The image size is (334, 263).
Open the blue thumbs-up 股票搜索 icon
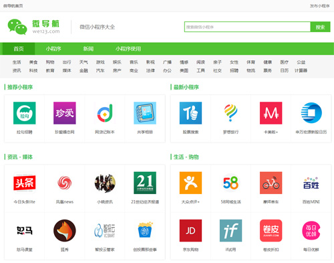tap(190, 113)
